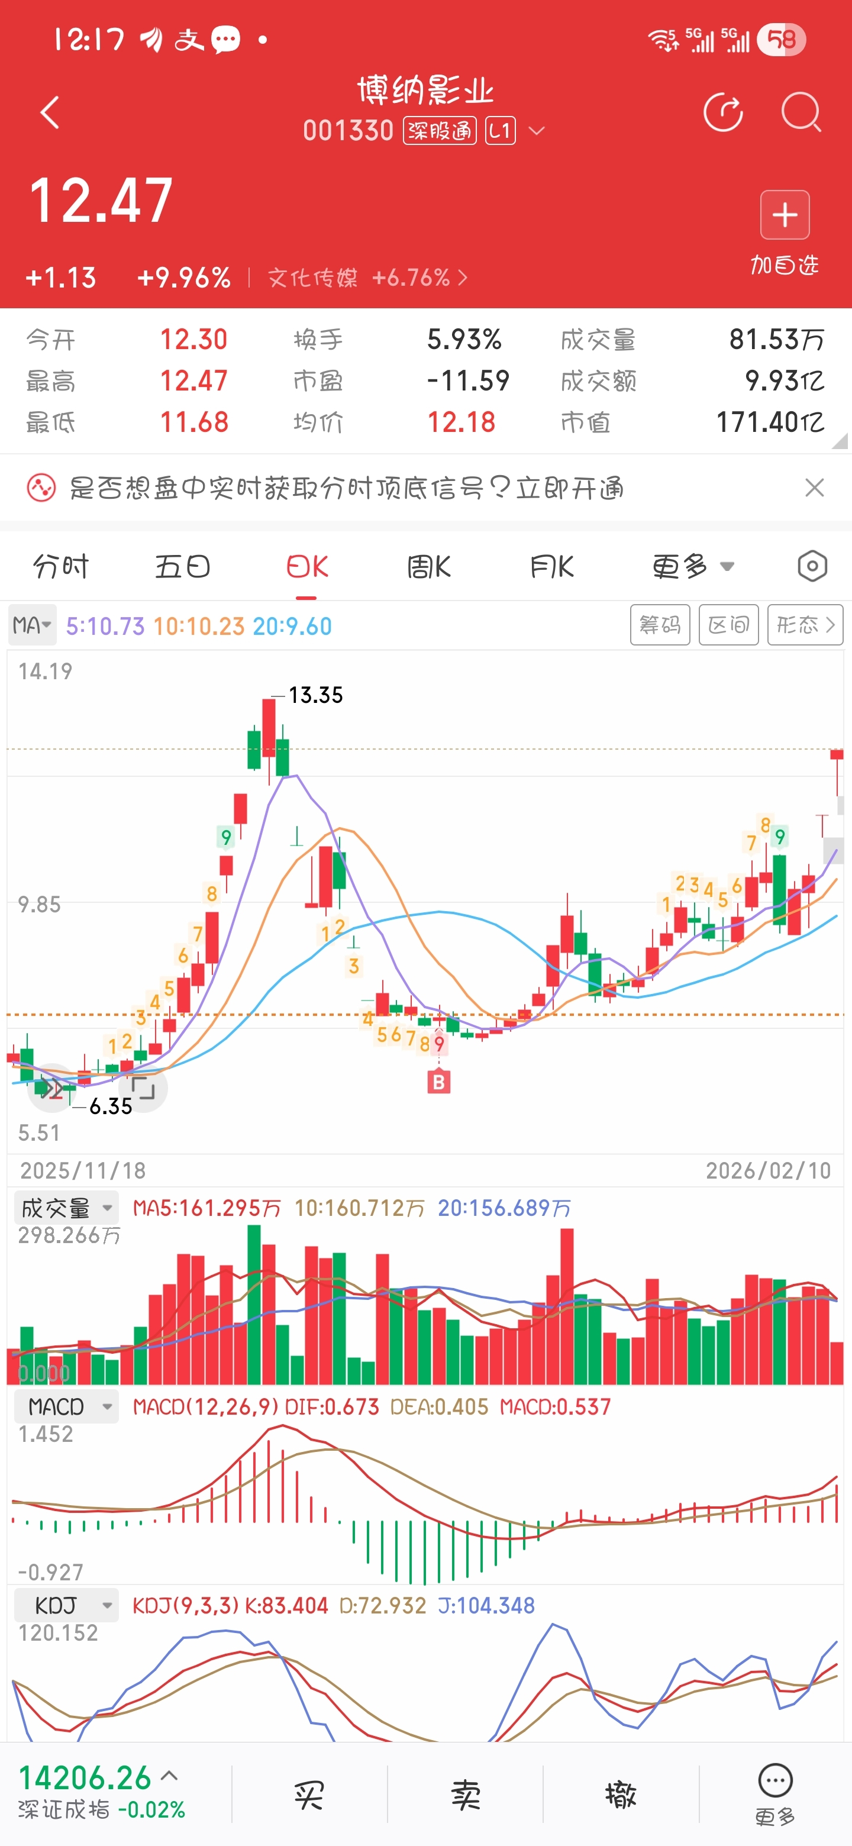Open stock search via magnifier icon
Viewport: 852px width, 1846px height.
pyautogui.click(x=801, y=112)
